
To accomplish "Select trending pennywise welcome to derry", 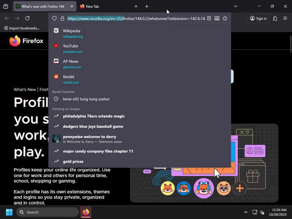I will tap(140, 139).
